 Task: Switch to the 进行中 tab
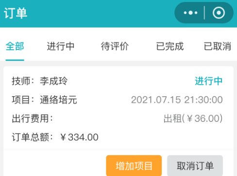[61, 46]
